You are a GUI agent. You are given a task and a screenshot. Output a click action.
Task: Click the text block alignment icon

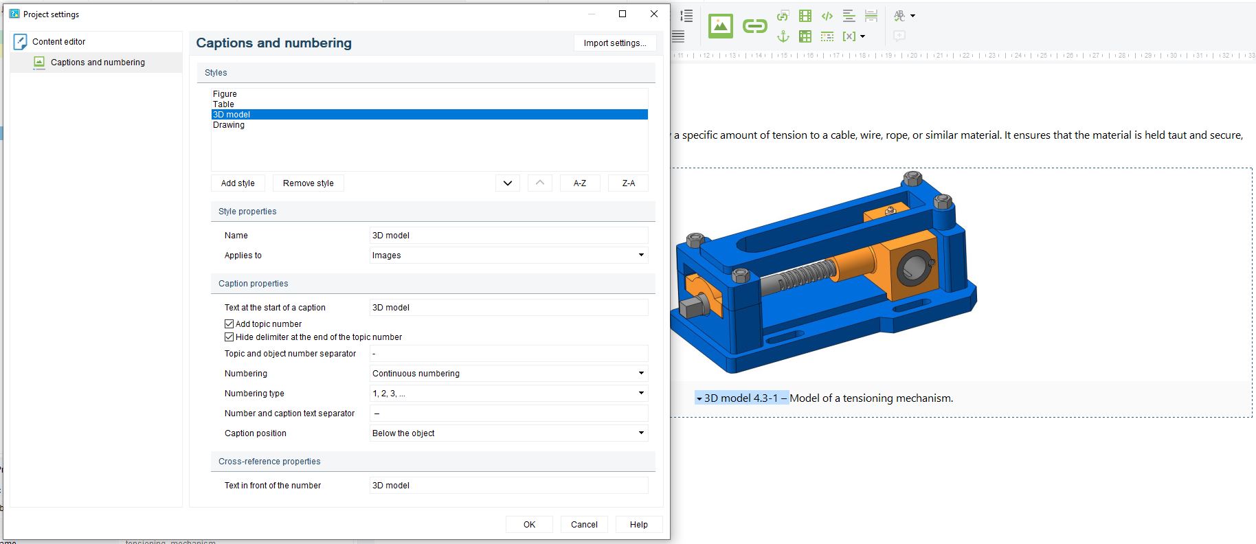(849, 16)
